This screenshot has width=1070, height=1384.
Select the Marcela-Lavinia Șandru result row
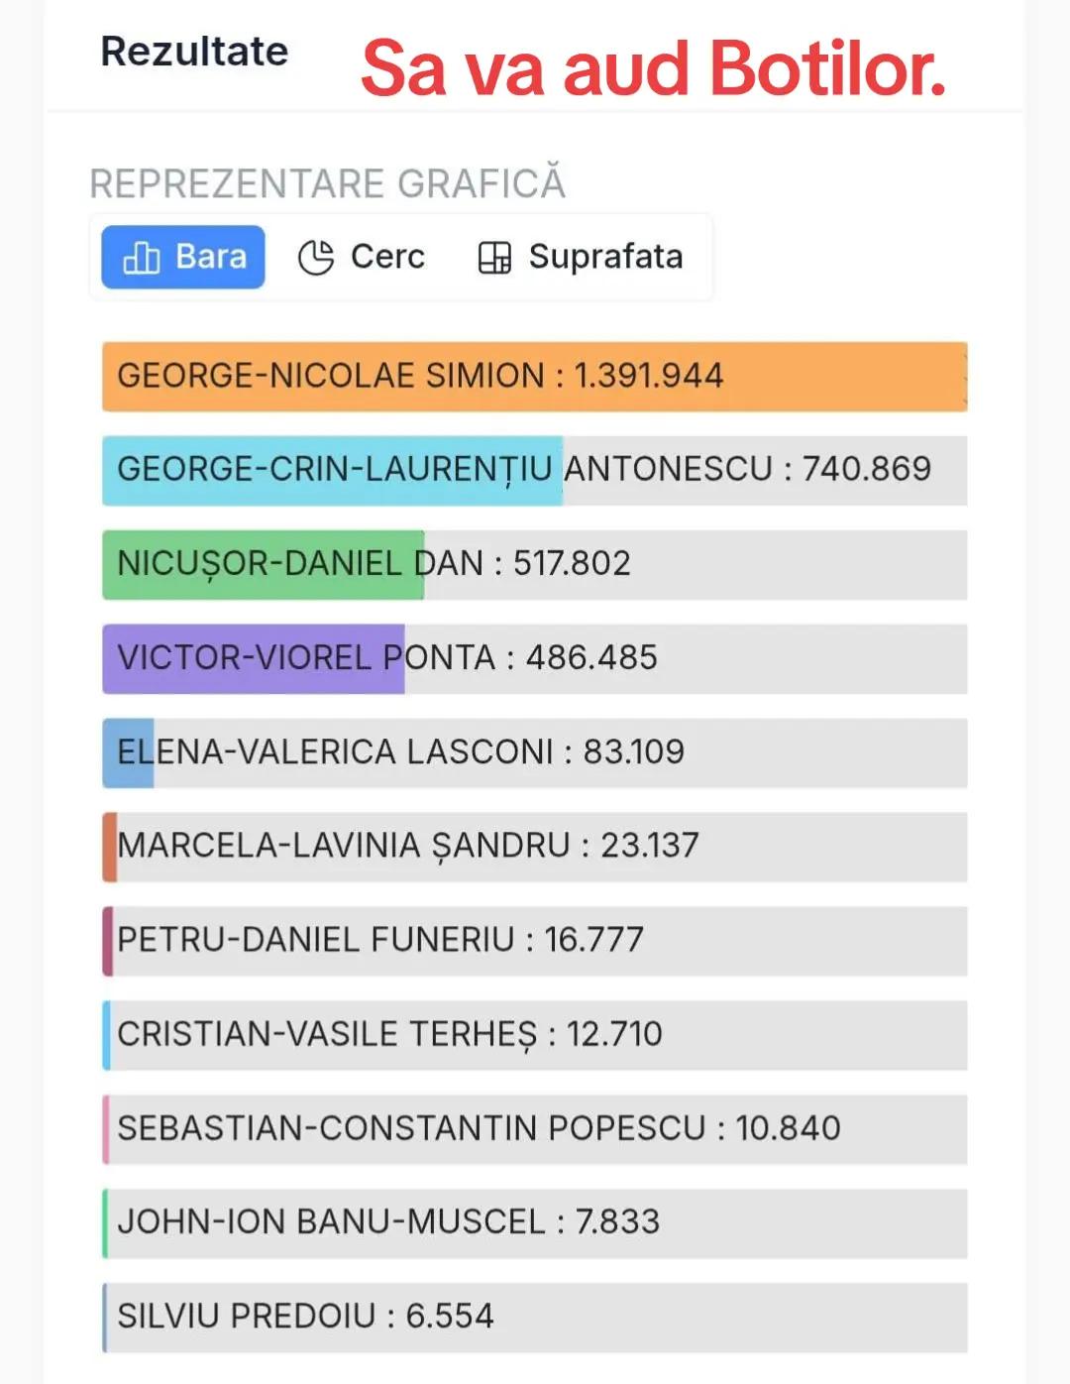click(x=535, y=847)
